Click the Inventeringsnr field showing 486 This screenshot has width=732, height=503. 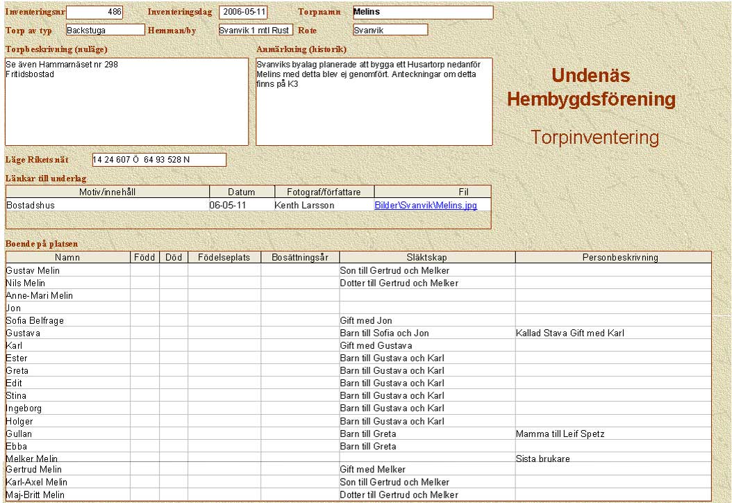pyautogui.click(x=94, y=12)
